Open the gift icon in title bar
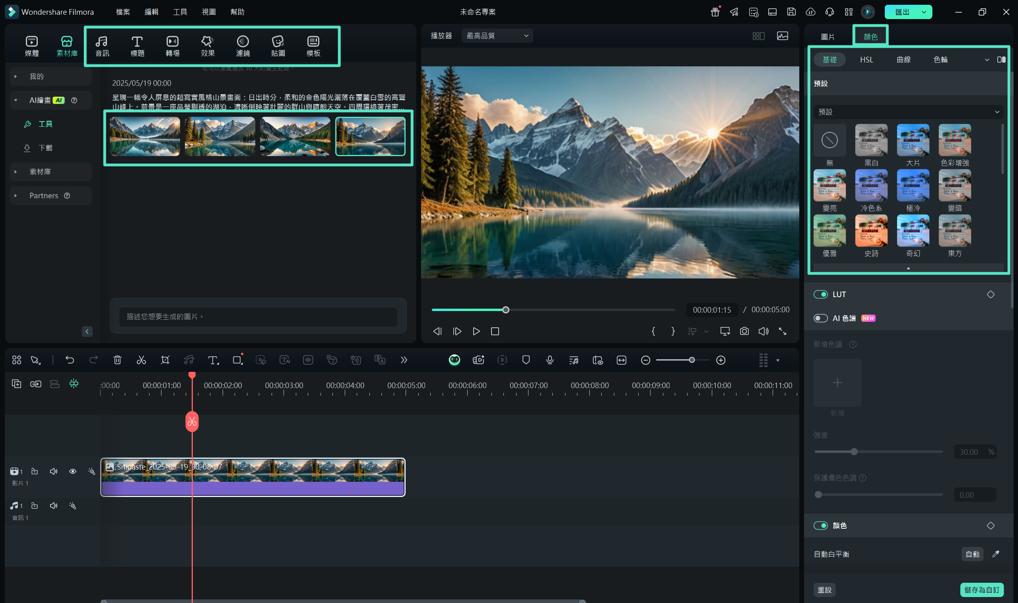Screen dimensions: 1018x603 point(715,12)
